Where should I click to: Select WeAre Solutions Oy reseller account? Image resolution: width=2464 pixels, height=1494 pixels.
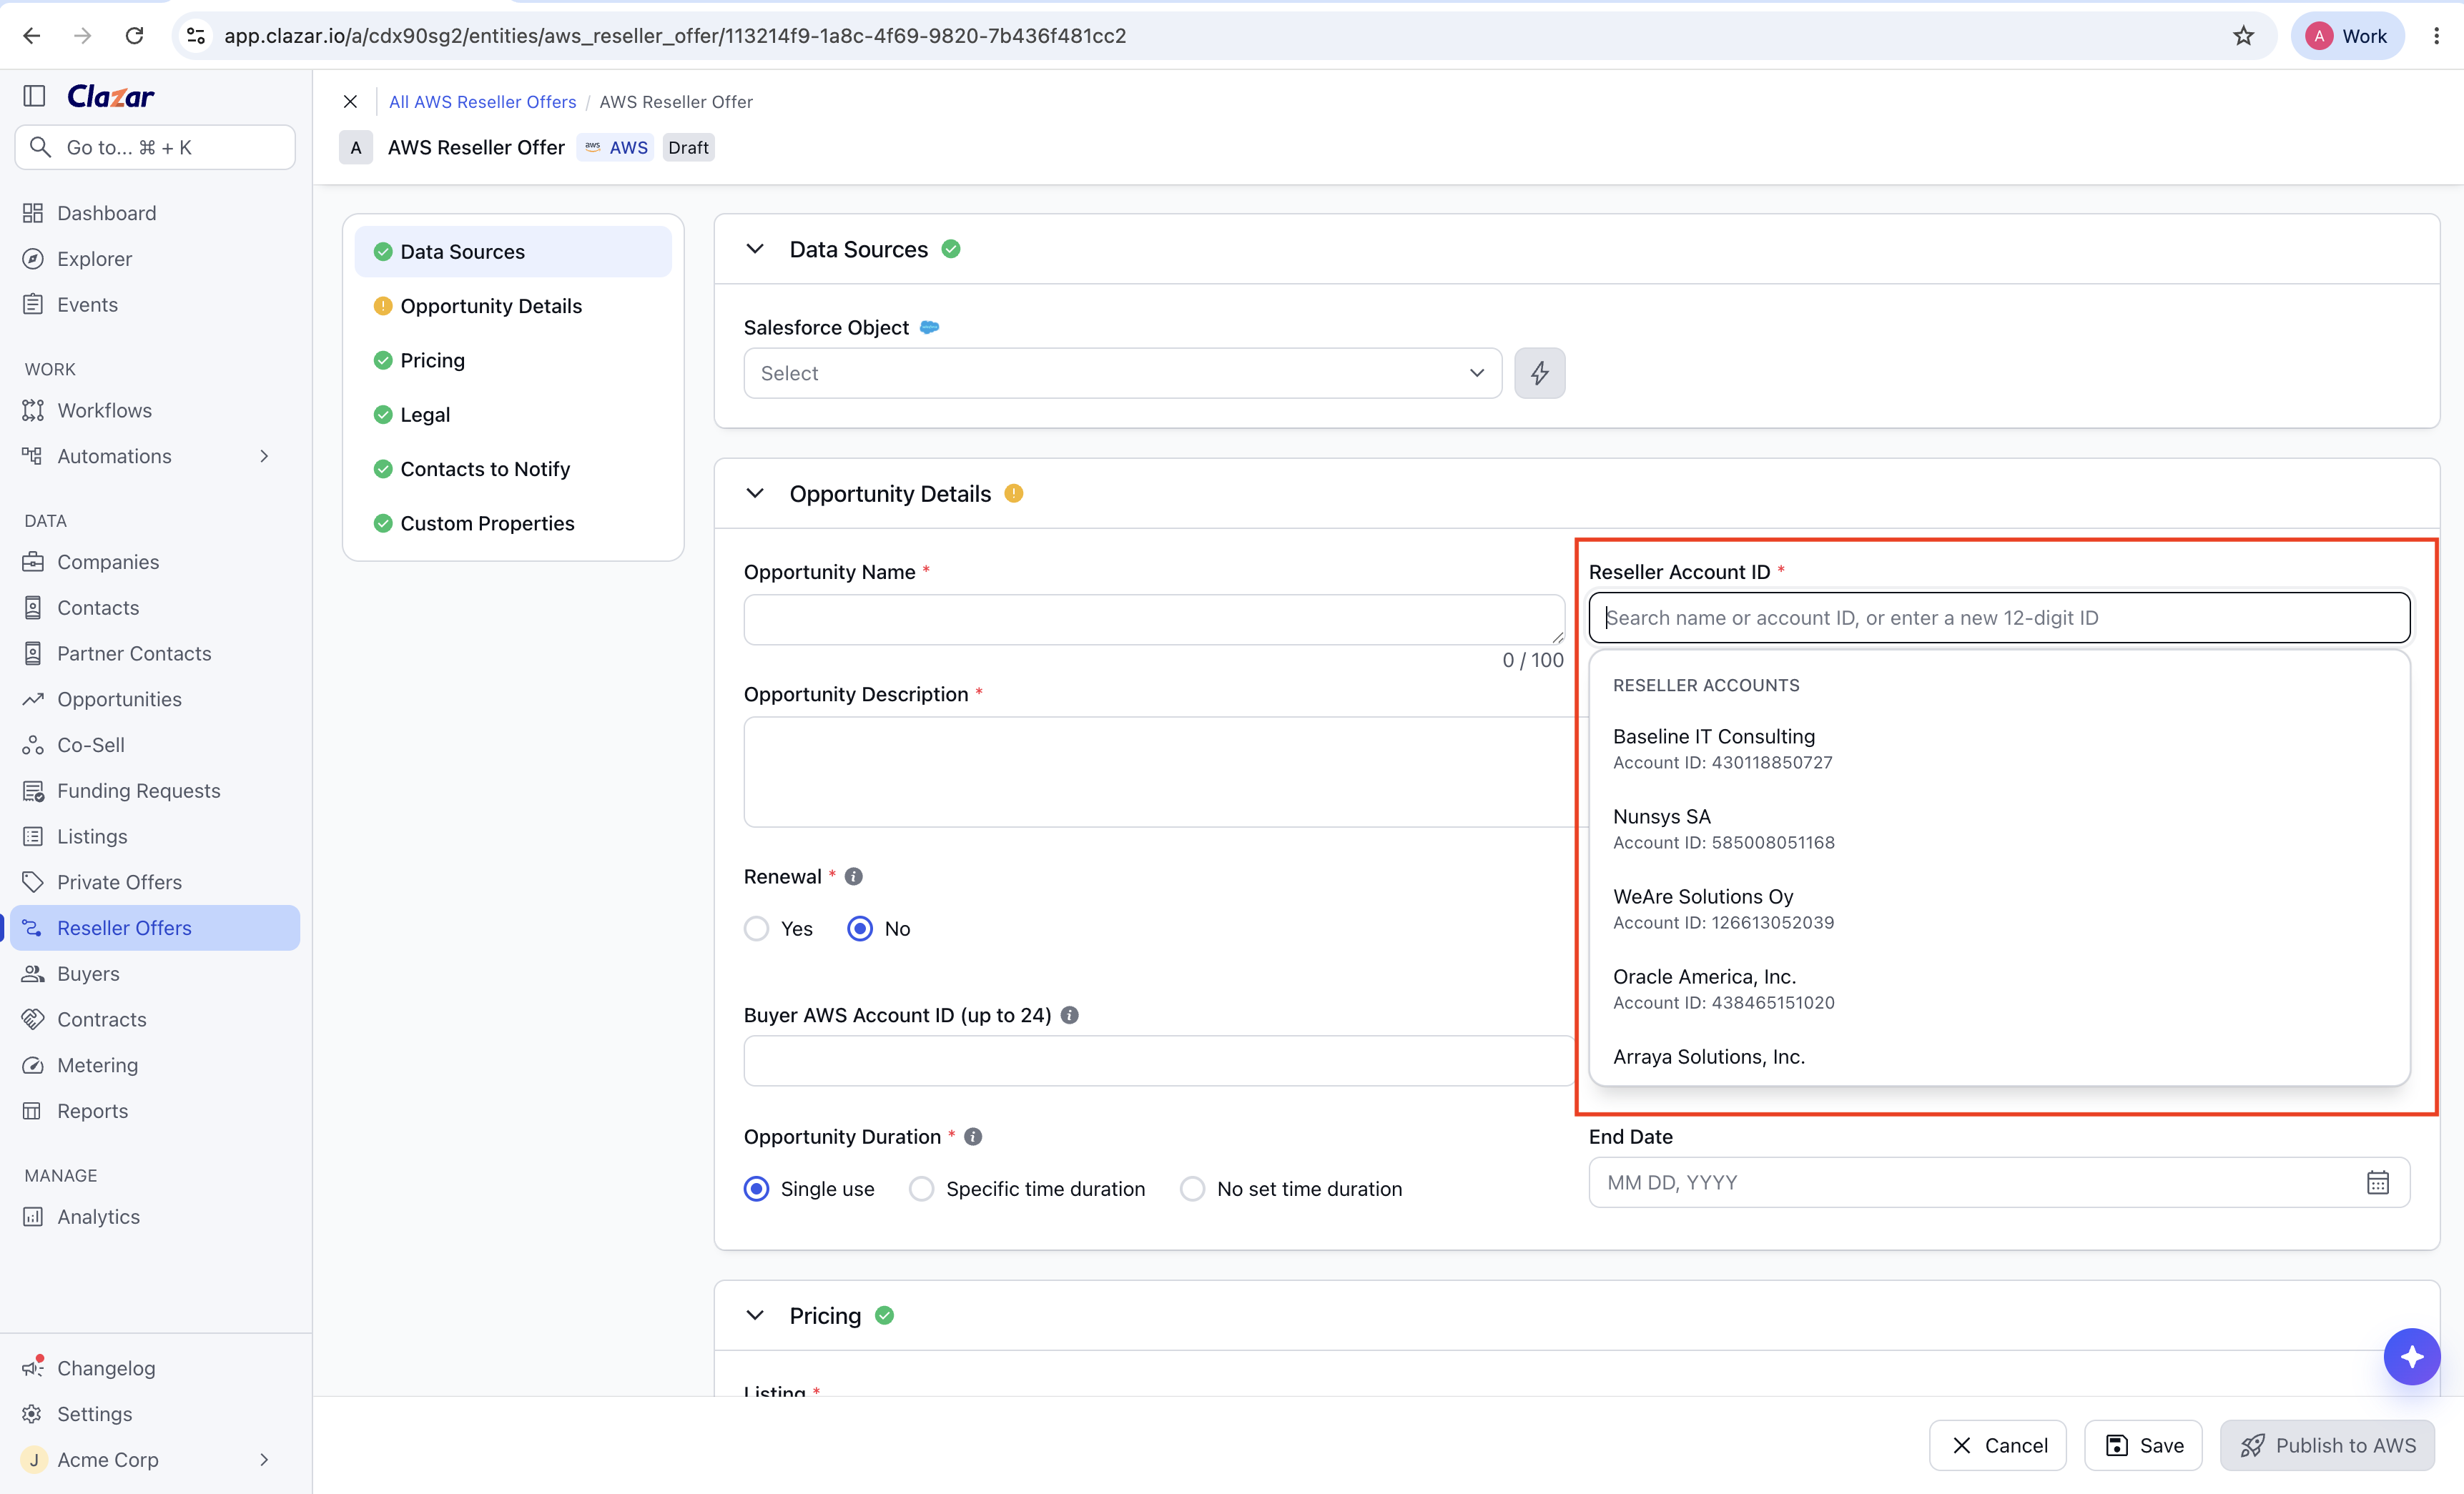pyautogui.click(x=1999, y=908)
